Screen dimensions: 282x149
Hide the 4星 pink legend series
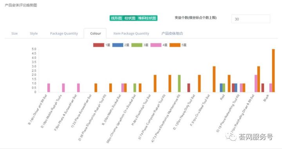156,45
